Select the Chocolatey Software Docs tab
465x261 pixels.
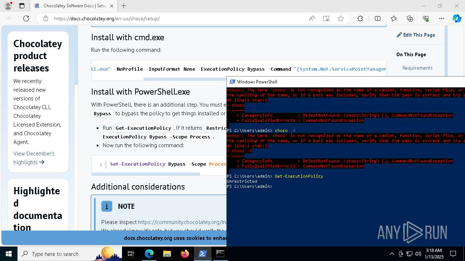[x=74, y=6]
